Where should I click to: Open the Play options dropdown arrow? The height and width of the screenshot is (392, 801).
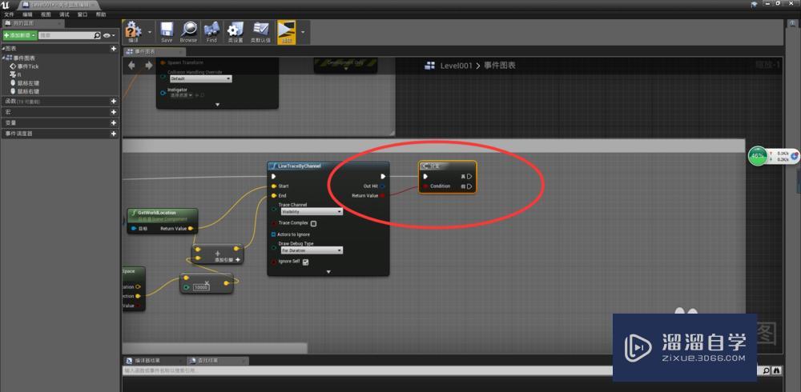(x=303, y=32)
